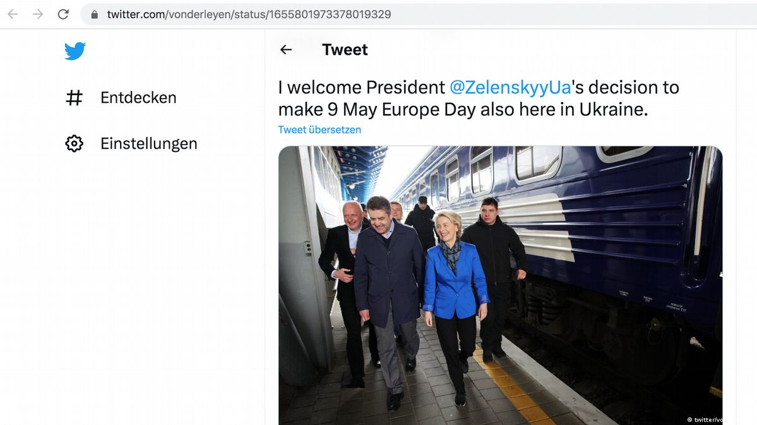This screenshot has height=425, width=757.
Task: Click the 'Tweet übersetzen' link
Action: coord(319,130)
